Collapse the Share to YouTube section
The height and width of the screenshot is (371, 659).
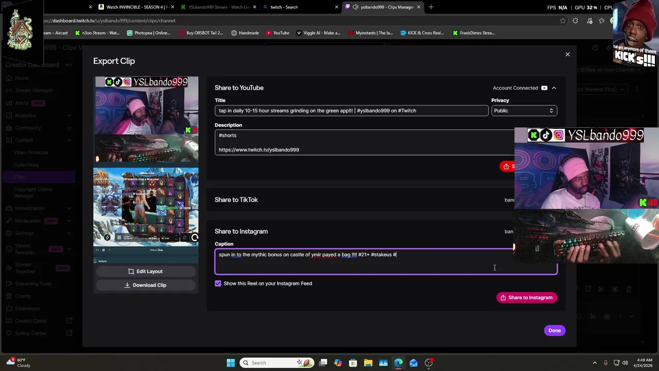pos(554,88)
